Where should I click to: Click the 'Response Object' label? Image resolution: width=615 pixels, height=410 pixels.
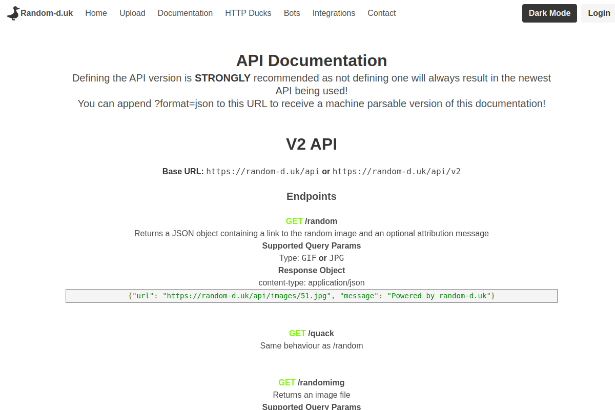[x=312, y=270]
